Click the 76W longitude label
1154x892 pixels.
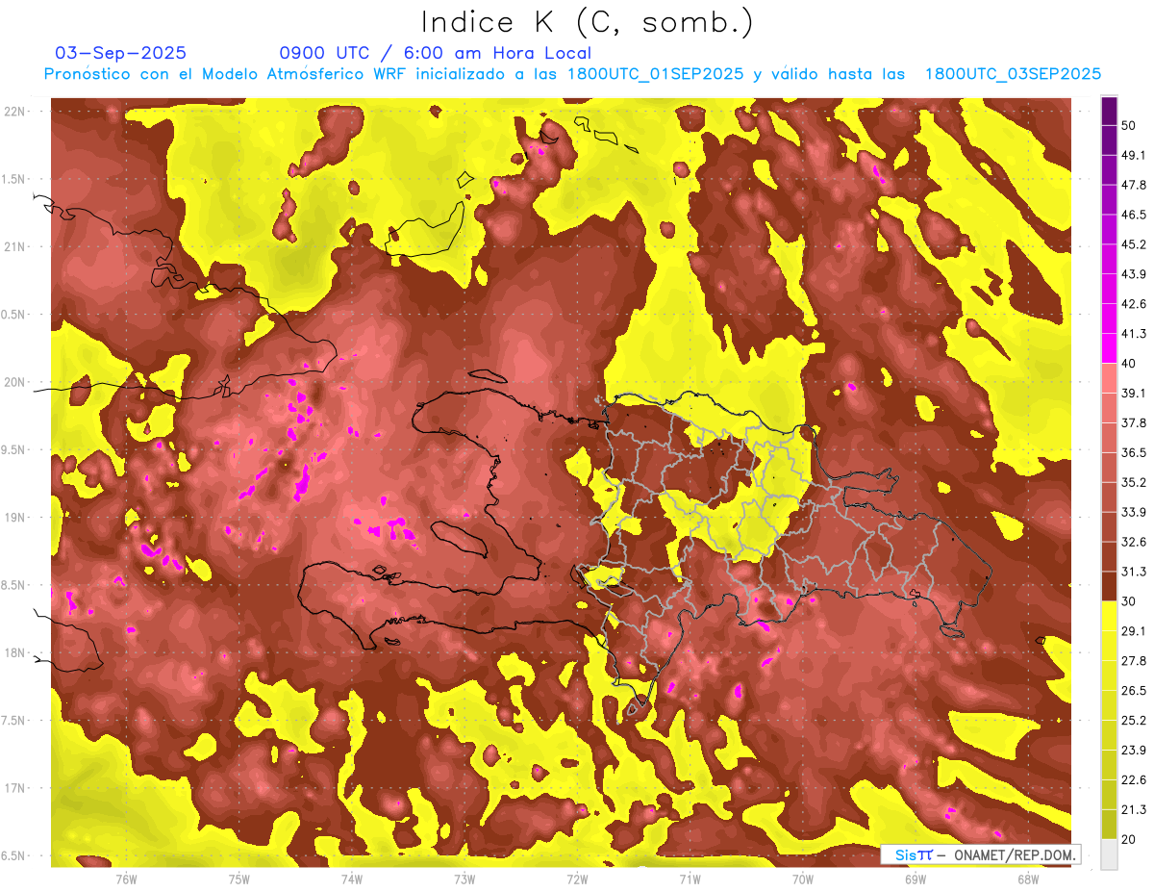pyautogui.click(x=126, y=879)
